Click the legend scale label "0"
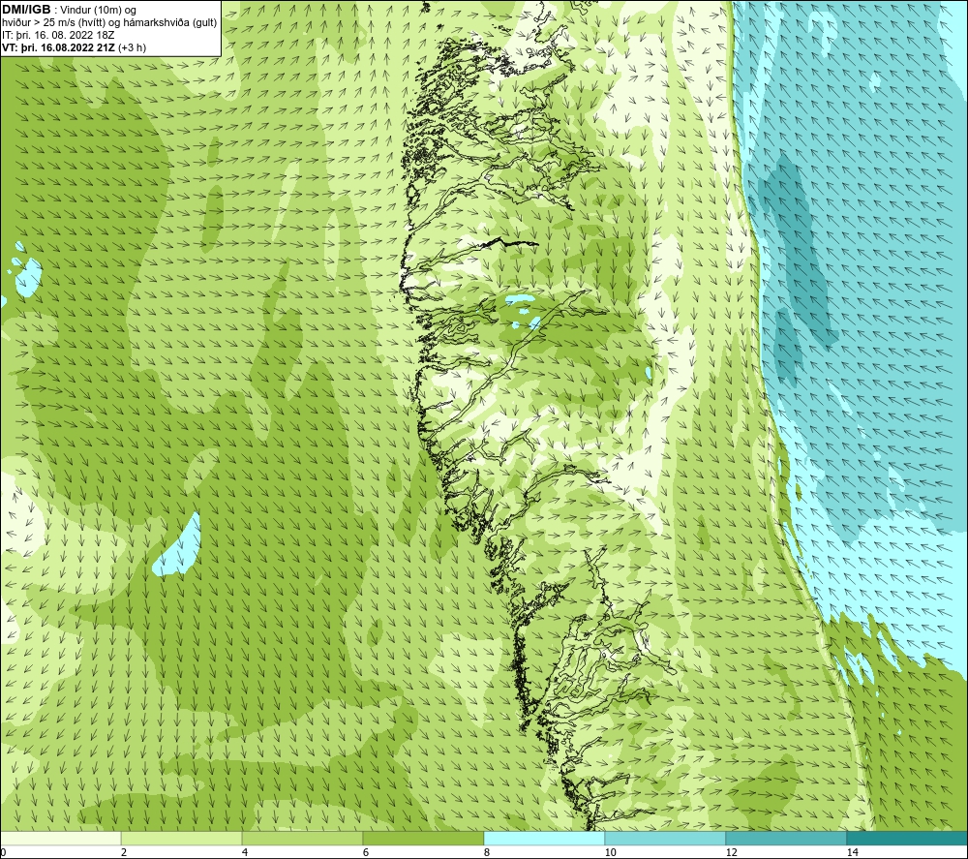The height and width of the screenshot is (859, 968). (x=3, y=852)
